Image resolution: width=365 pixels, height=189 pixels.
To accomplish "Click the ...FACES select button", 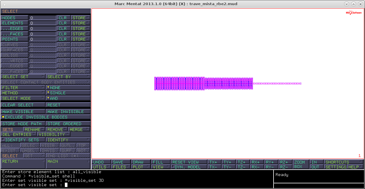I will (x=14, y=34).
